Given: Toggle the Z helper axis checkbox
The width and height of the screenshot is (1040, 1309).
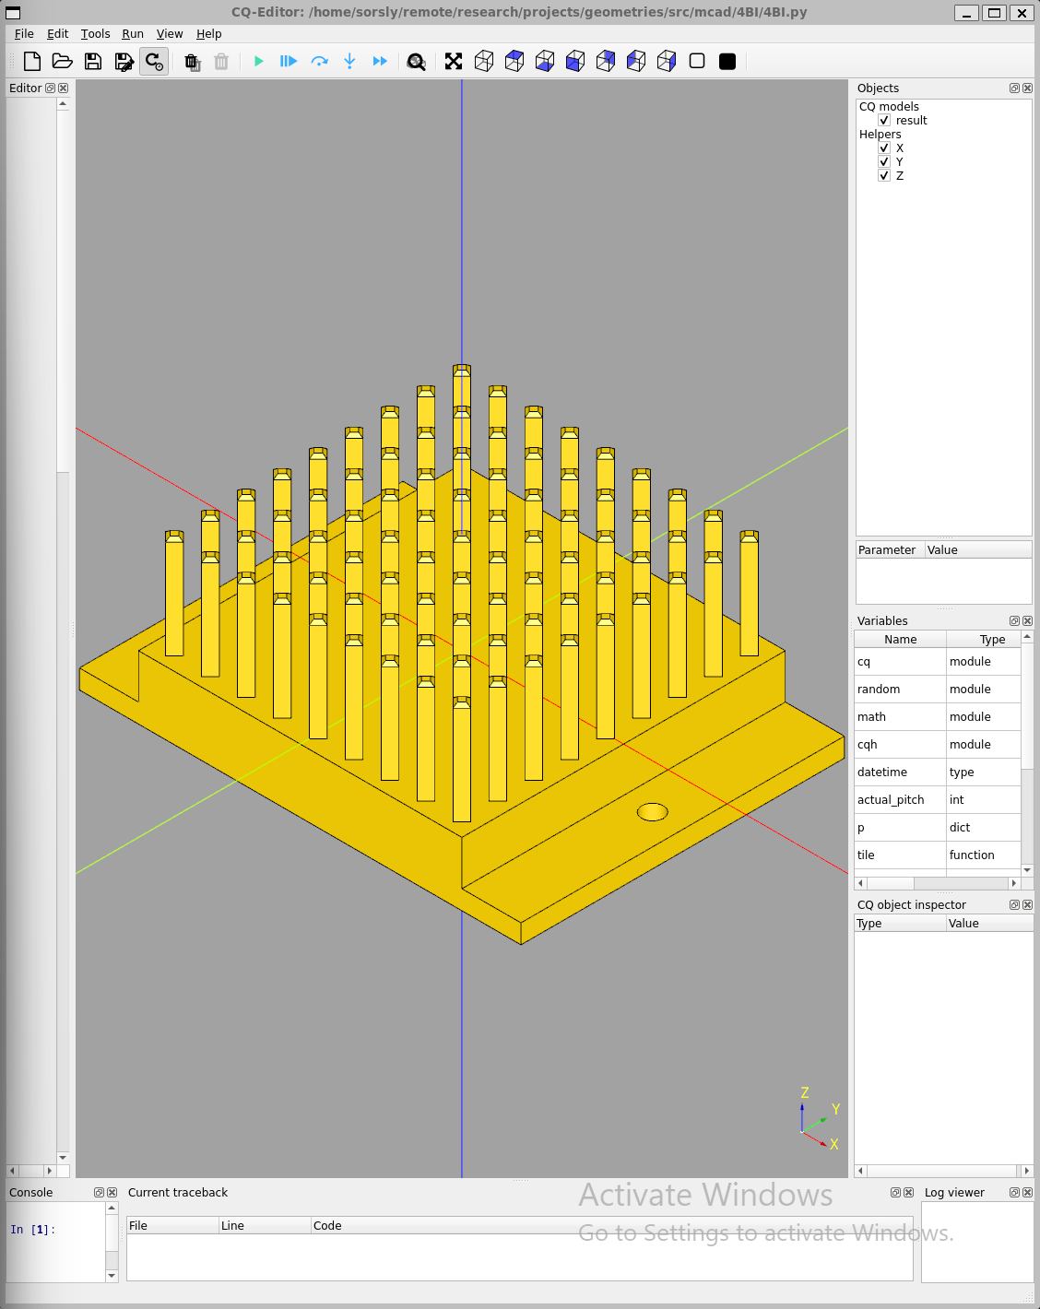Looking at the screenshot, I should tap(884, 176).
